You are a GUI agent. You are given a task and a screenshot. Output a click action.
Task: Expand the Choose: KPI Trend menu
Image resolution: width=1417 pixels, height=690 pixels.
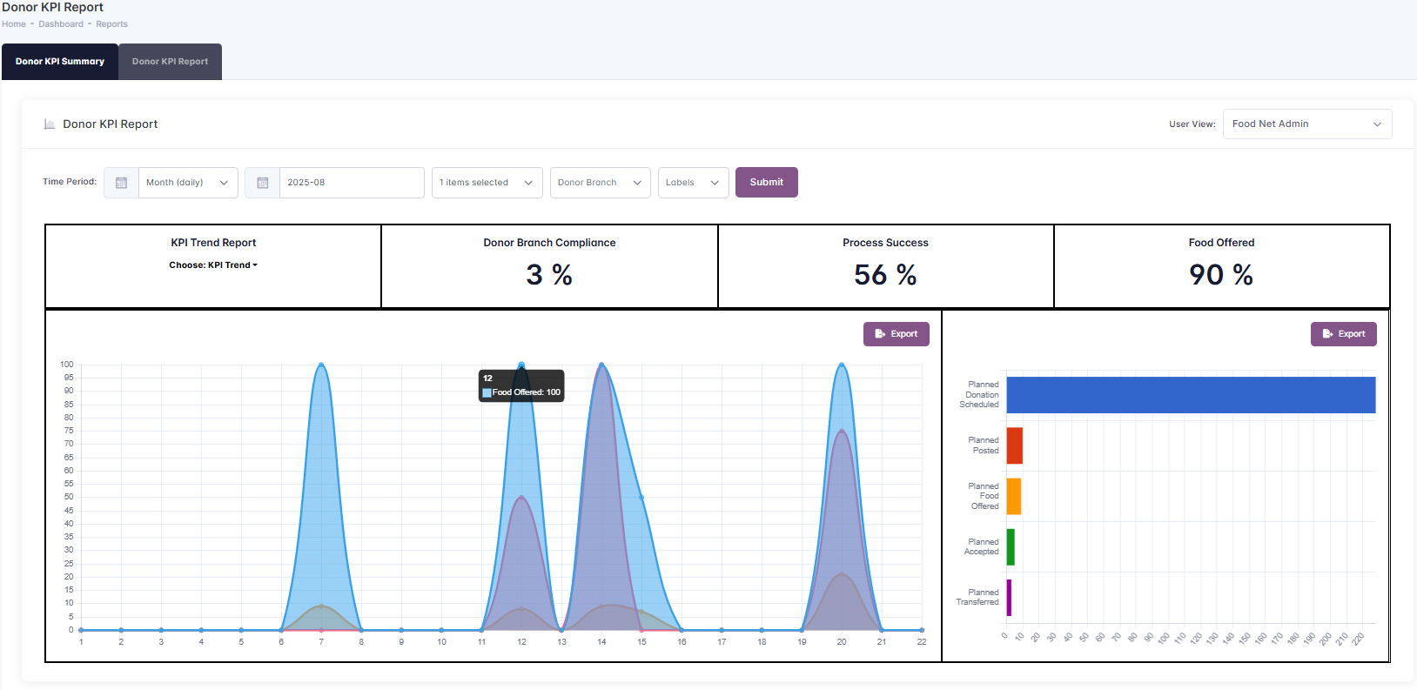pyautogui.click(x=213, y=265)
